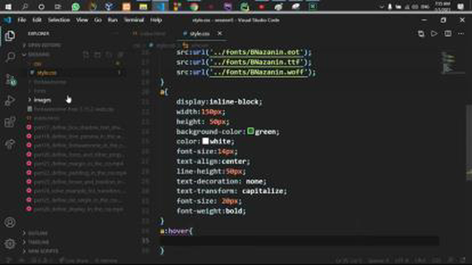Click the Cortana circle taskbar icon
Screen dimensions: 472x265
(x=41, y=7)
